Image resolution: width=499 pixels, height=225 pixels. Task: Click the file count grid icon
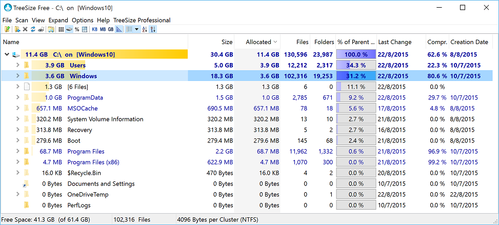pyautogui.click(x=85, y=29)
